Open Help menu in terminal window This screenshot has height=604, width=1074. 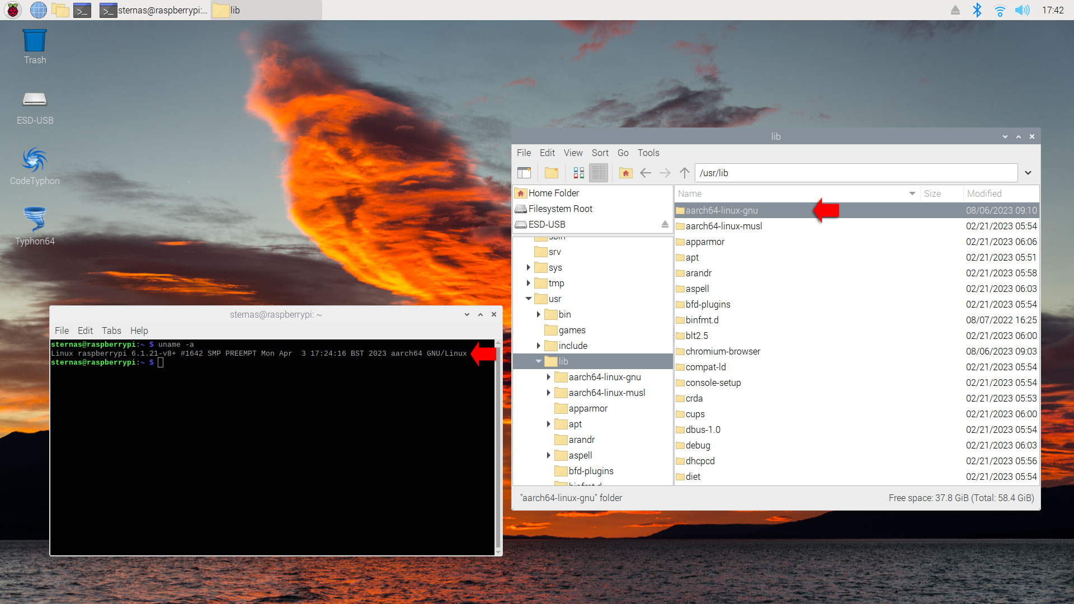[139, 331]
